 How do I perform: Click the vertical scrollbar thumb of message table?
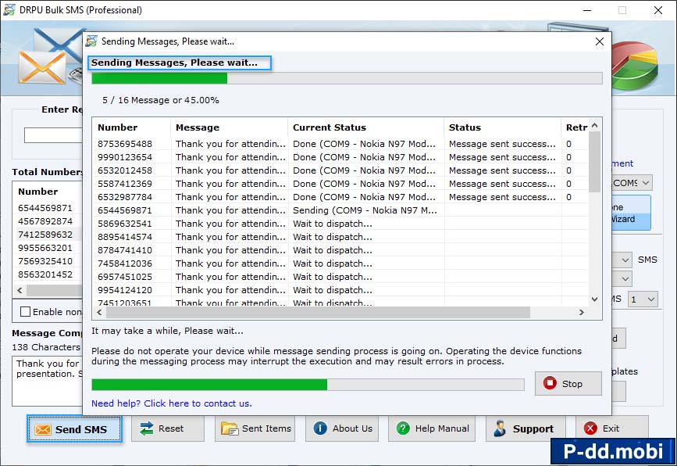(594, 162)
